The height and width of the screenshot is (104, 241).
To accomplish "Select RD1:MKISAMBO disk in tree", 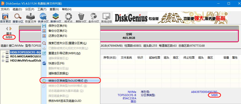I will pos(26,57).
